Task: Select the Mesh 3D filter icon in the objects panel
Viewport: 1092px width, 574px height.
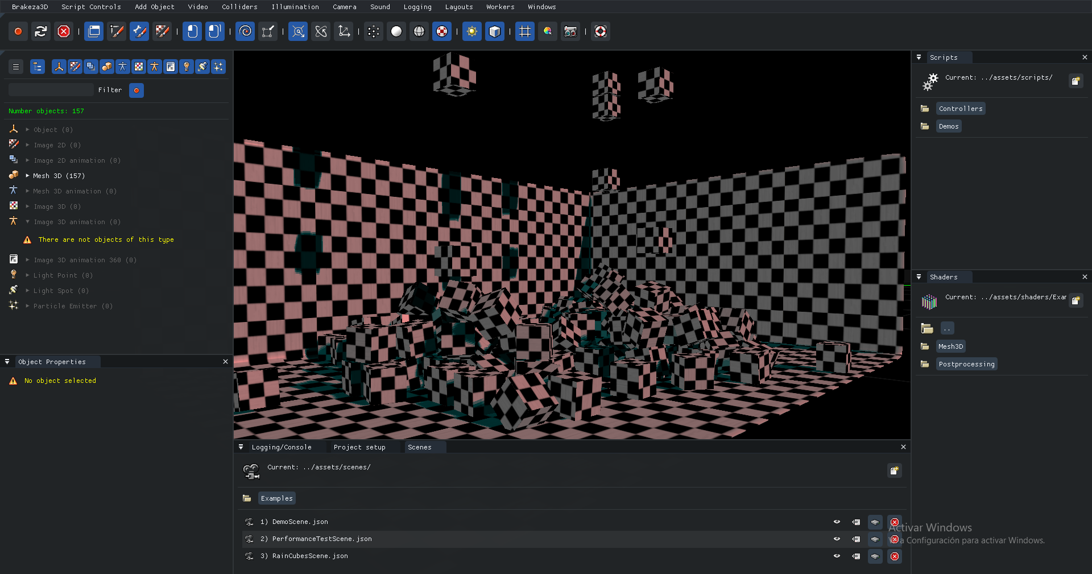Action: 106,67
